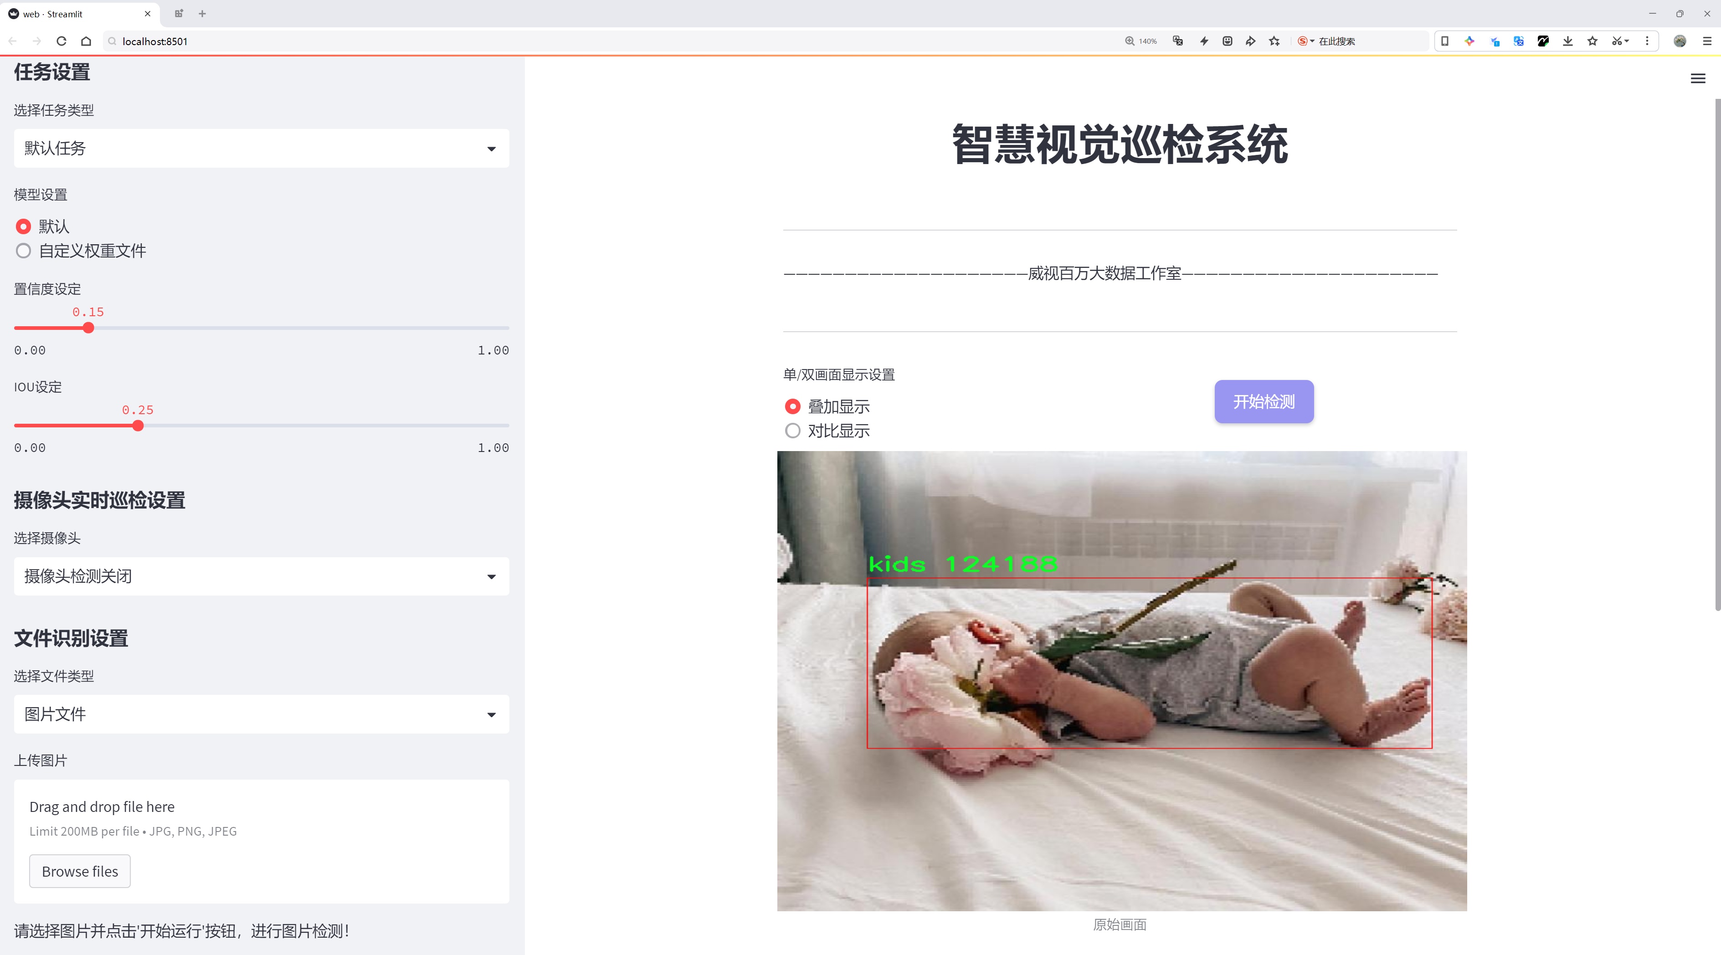Screen dimensions: 1721x955
Task: Expand the 图片文件 file type dropdown
Action: (261, 714)
